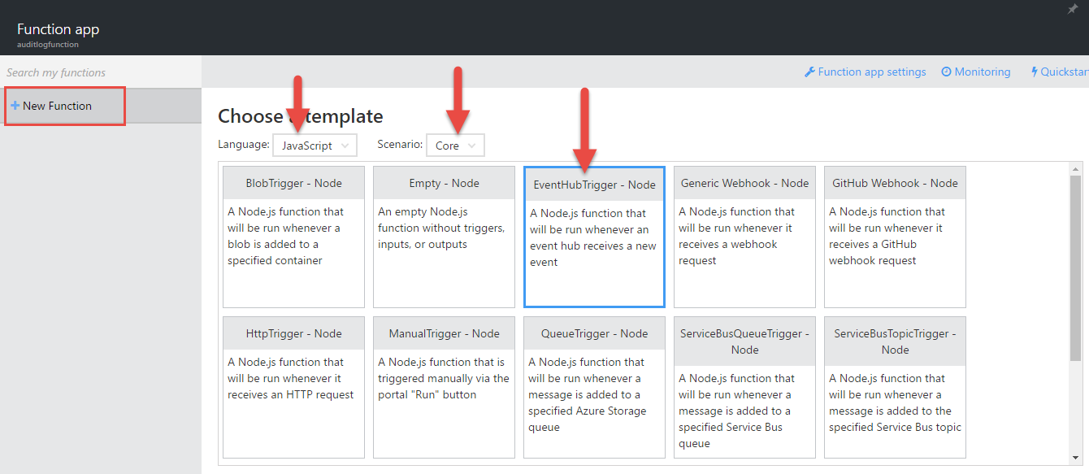Click the "Scenario:" label
This screenshot has height=474, width=1089.
(400, 145)
